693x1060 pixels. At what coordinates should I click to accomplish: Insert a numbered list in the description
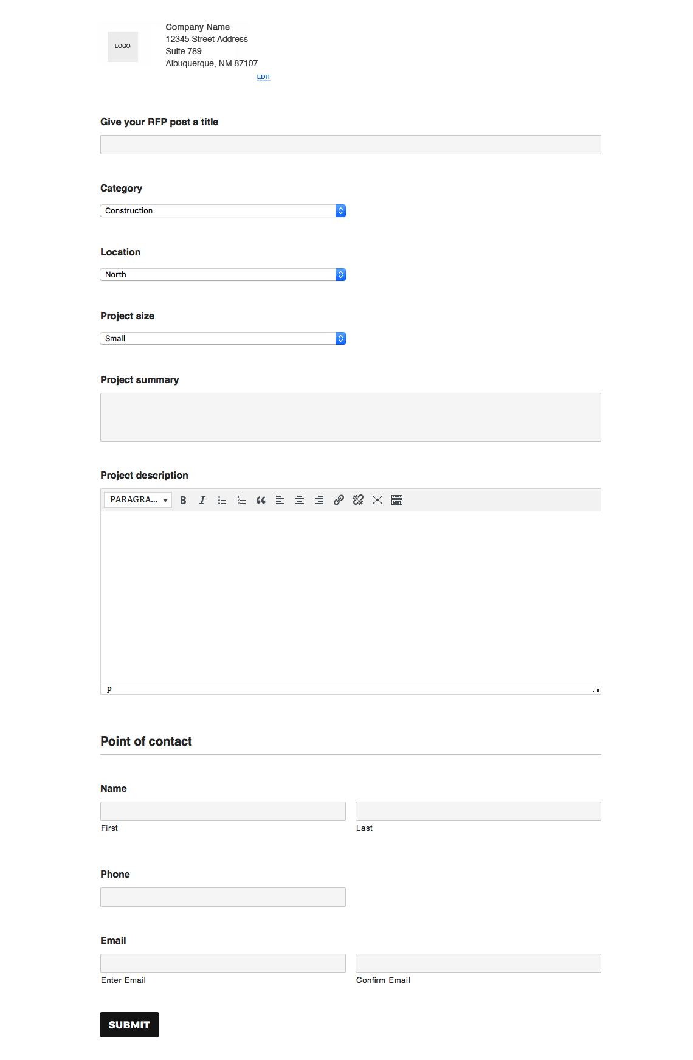click(x=241, y=500)
